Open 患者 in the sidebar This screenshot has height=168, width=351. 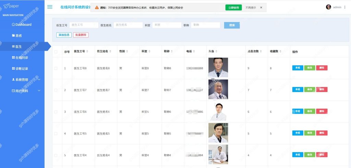point(17,35)
